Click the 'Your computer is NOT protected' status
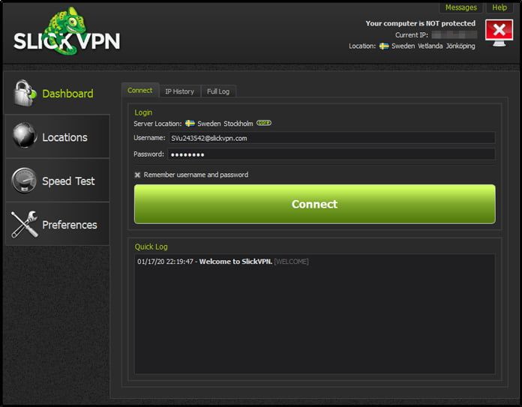The width and height of the screenshot is (522, 407). pos(421,23)
